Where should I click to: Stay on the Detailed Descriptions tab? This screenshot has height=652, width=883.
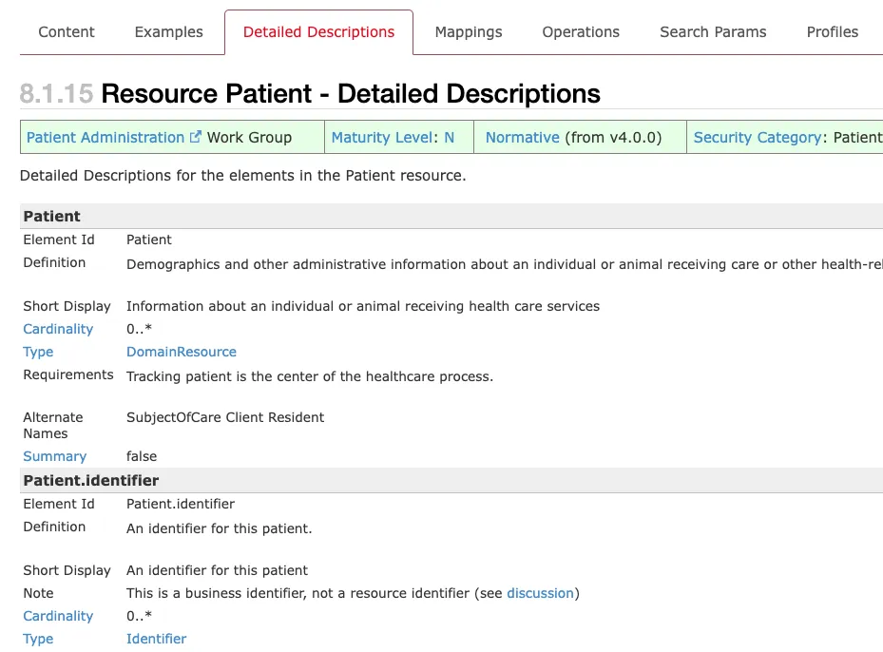click(x=318, y=31)
